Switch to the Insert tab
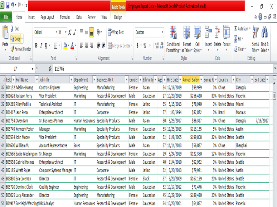 tap(32, 17)
